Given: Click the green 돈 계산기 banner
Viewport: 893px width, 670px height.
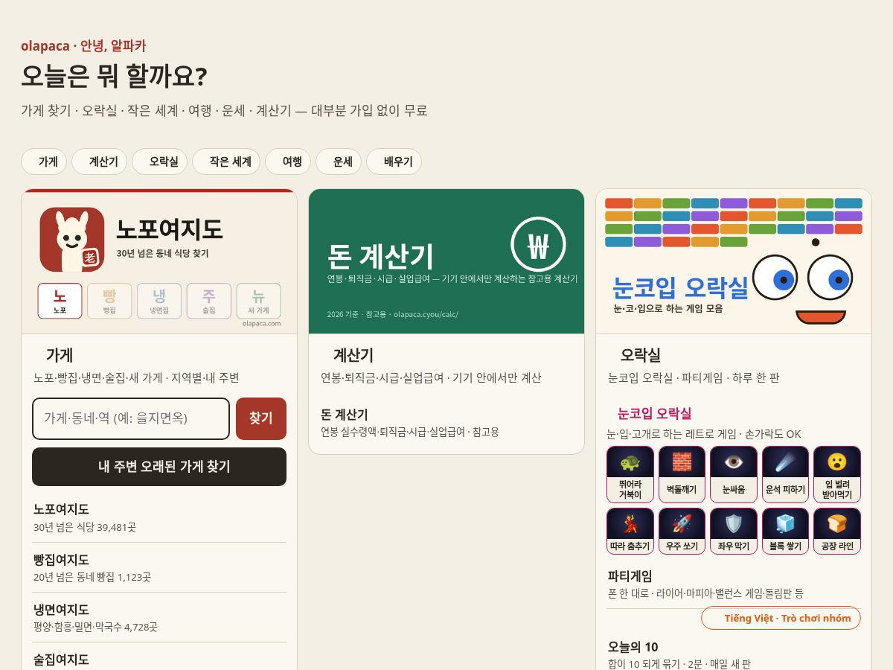Looking at the screenshot, I should 446,261.
